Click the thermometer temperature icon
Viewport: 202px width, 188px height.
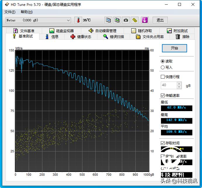(x=78, y=20)
